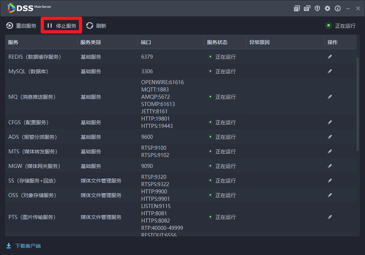This screenshot has height=255, width=365.
Task: Click the about info icon
Action: [x=338, y=8]
